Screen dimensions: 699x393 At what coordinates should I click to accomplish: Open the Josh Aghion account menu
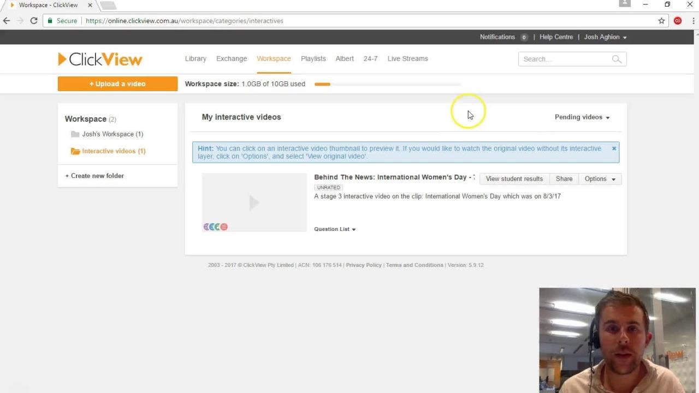[x=605, y=37]
